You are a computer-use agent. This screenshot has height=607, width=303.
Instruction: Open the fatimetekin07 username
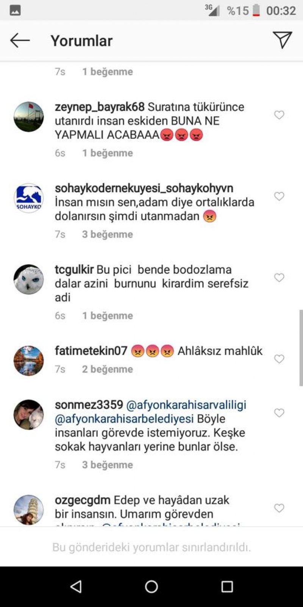coord(91,351)
